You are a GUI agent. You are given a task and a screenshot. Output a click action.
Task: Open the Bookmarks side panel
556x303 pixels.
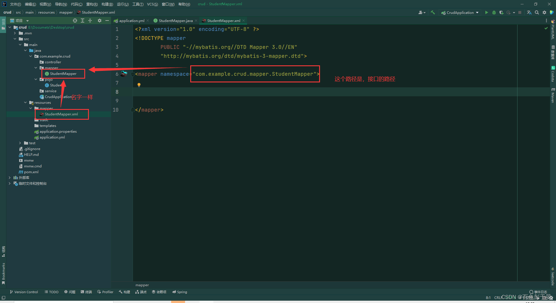(x=3, y=274)
